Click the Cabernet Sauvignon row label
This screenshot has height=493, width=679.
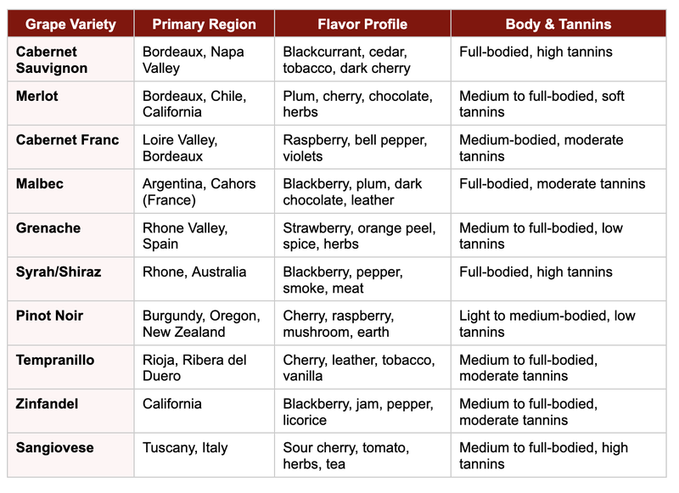(x=47, y=59)
